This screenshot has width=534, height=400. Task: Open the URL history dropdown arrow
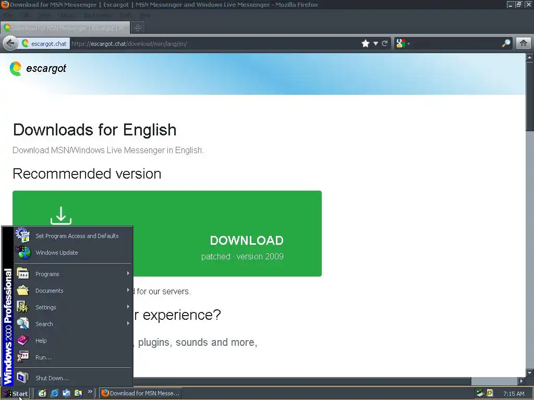(x=375, y=44)
